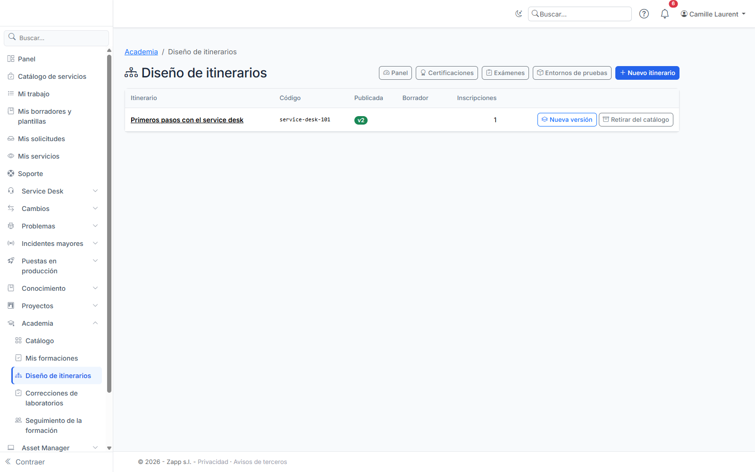Image resolution: width=755 pixels, height=472 pixels.
Task: Click the Código column header
Action: tap(290, 98)
